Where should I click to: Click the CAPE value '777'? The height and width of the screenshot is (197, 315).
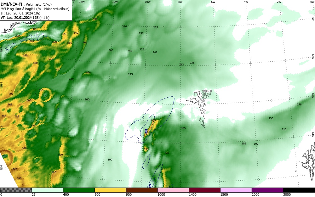(x=14, y=169)
